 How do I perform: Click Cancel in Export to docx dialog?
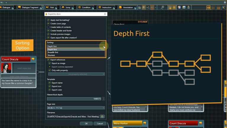pos(100,124)
